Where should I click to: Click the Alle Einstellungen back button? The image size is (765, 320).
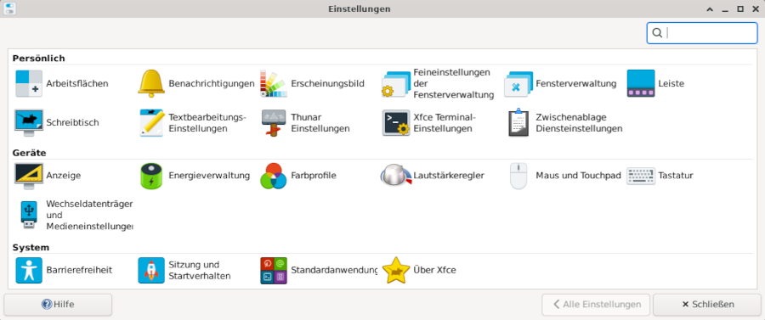(x=596, y=305)
